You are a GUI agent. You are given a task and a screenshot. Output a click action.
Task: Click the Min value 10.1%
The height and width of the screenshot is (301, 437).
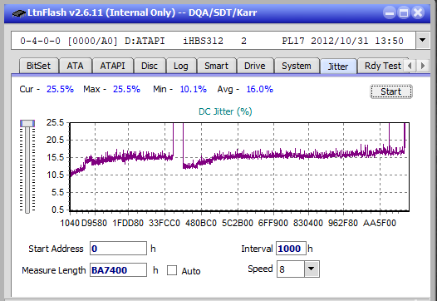coord(193,89)
